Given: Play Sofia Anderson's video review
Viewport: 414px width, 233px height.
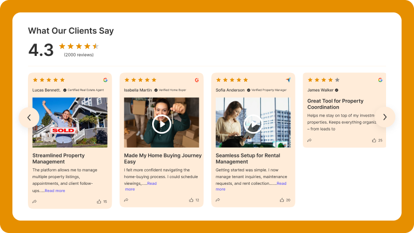Looking at the screenshot, I should pos(253,123).
